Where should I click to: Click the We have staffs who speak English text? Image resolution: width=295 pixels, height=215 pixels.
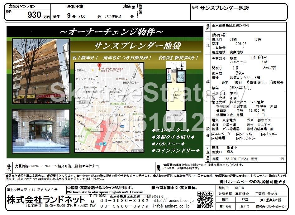tap(105, 192)
